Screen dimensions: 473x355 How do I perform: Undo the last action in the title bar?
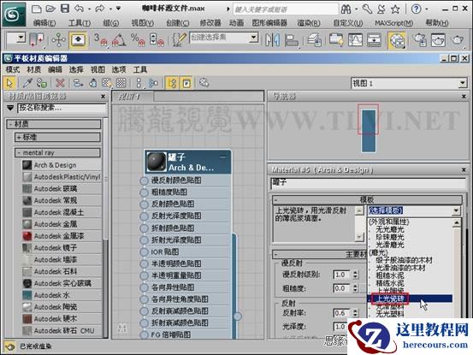coord(79,9)
